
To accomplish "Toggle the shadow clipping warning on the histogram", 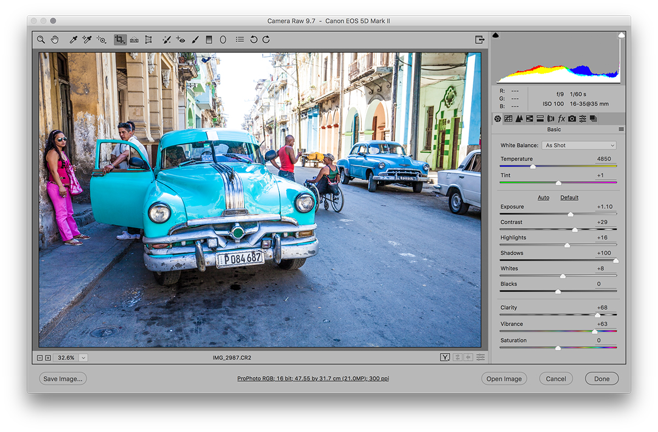I will click(x=495, y=34).
